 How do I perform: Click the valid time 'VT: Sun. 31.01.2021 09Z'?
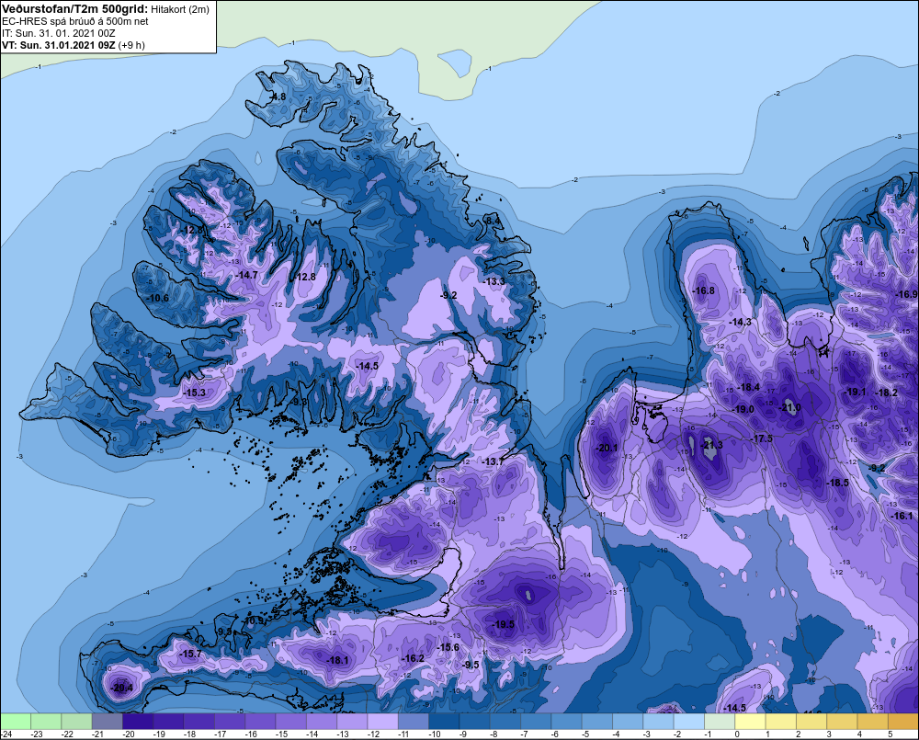pyautogui.click(x=59, y=45)
